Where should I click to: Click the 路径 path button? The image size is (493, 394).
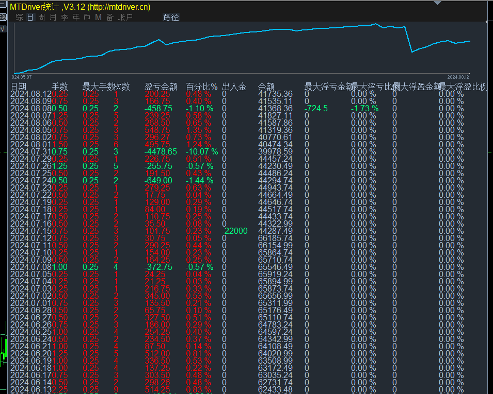pyautogui.click(x=171, y=17)
